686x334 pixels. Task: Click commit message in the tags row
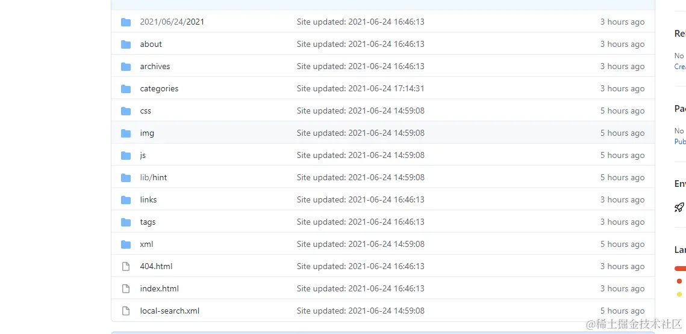coord(361,222)
